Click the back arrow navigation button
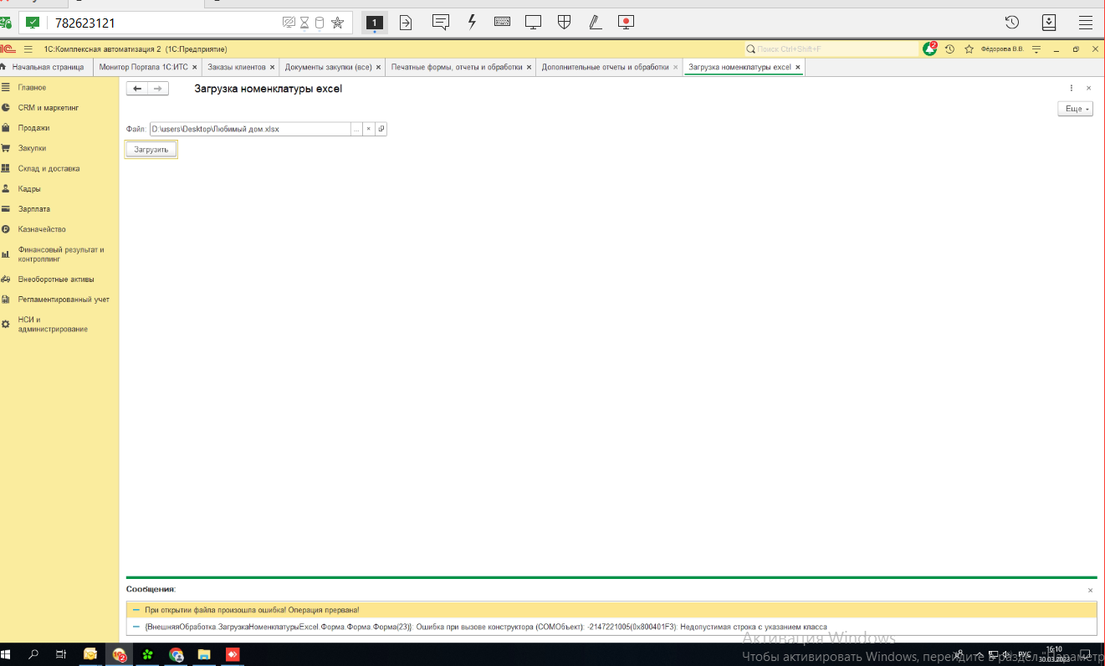The height and width of the screenshot is (666, 1105). pos(137,89)
